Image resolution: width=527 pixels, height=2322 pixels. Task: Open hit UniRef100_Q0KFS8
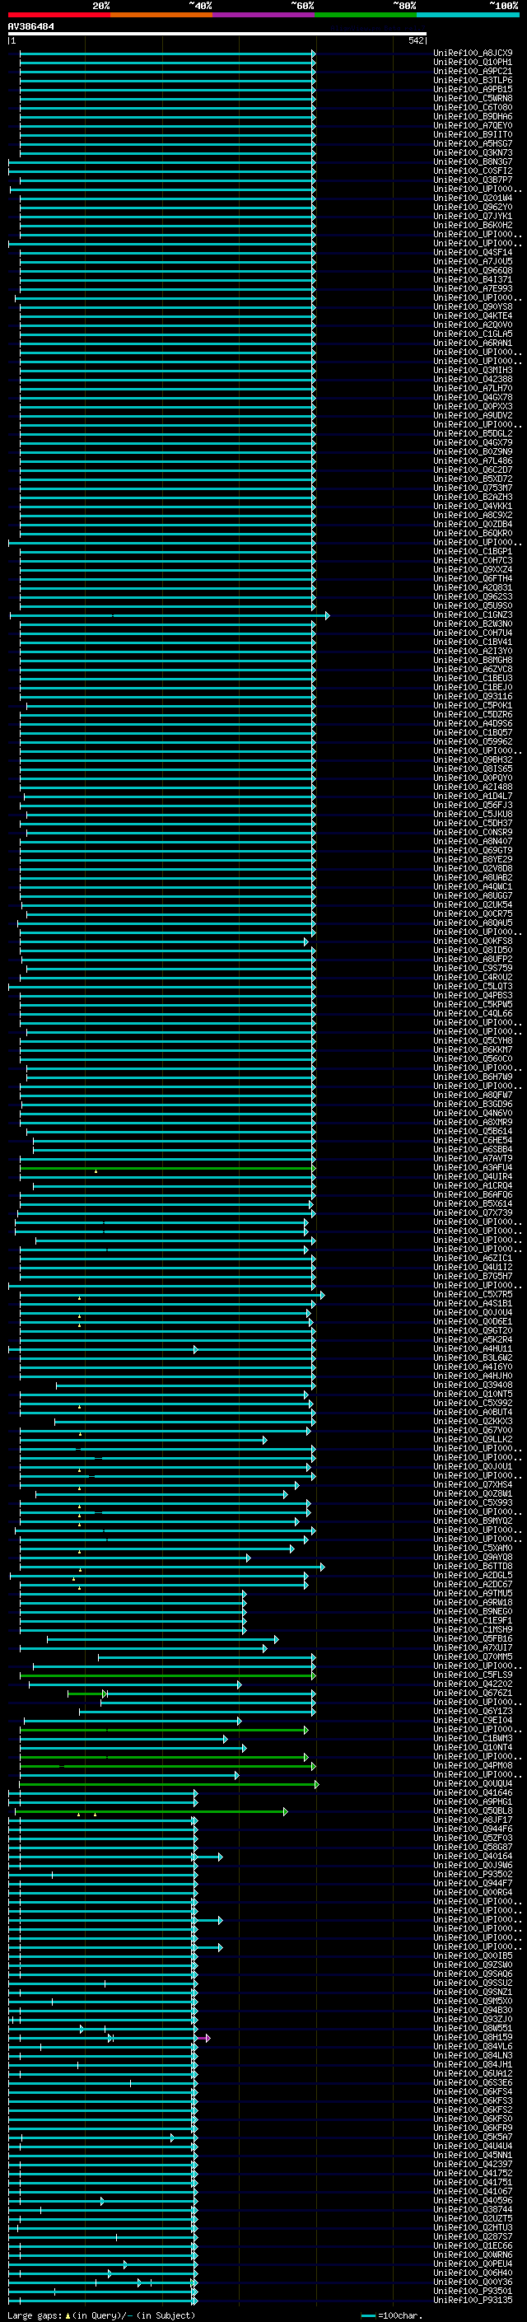(473, 941)
